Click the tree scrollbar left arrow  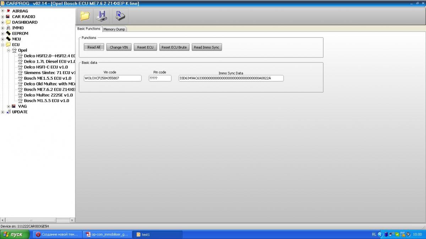click(3, 220)
